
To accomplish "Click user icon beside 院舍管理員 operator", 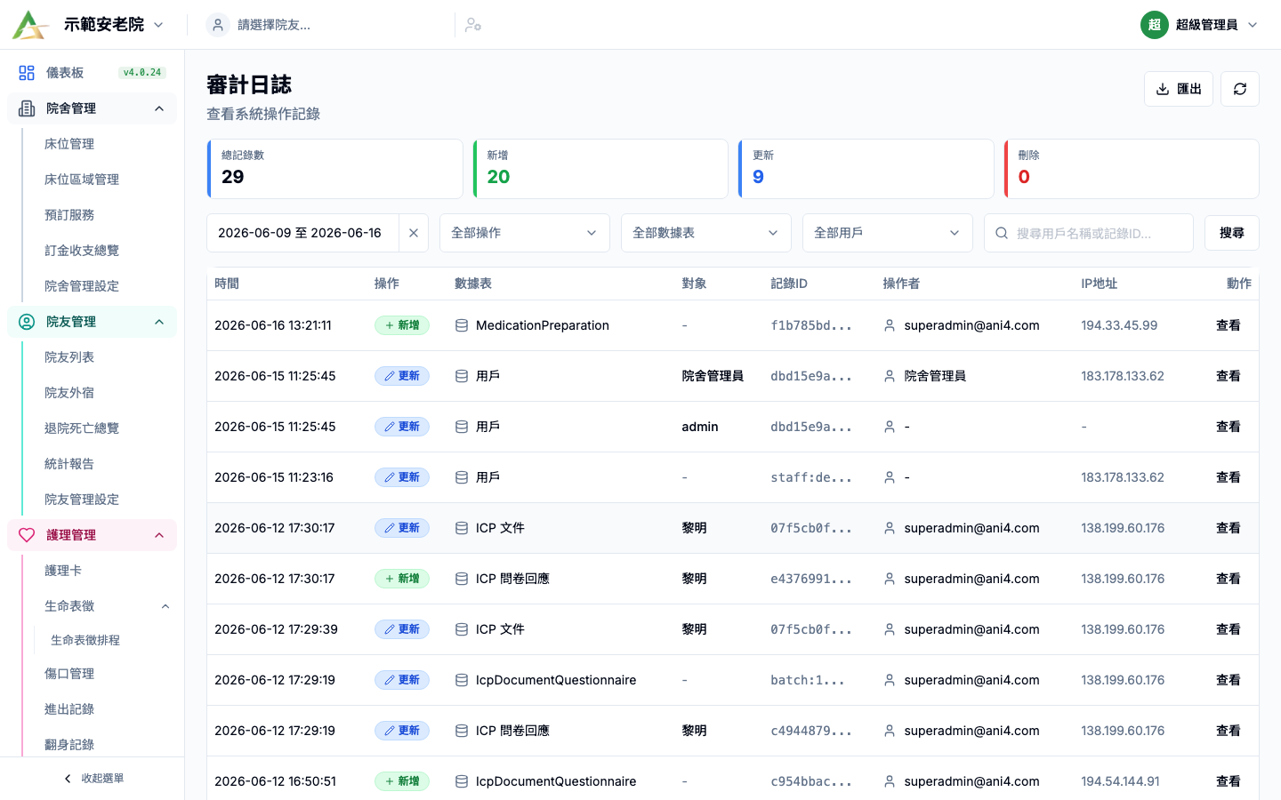I will click(890, 376).
